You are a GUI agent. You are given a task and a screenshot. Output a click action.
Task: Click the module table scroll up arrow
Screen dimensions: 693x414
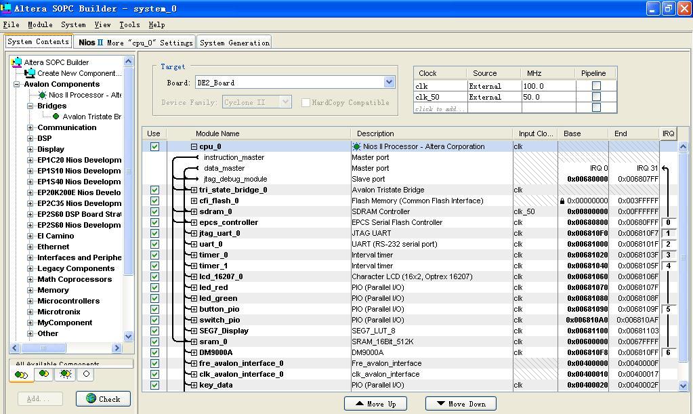click(683, 146)
